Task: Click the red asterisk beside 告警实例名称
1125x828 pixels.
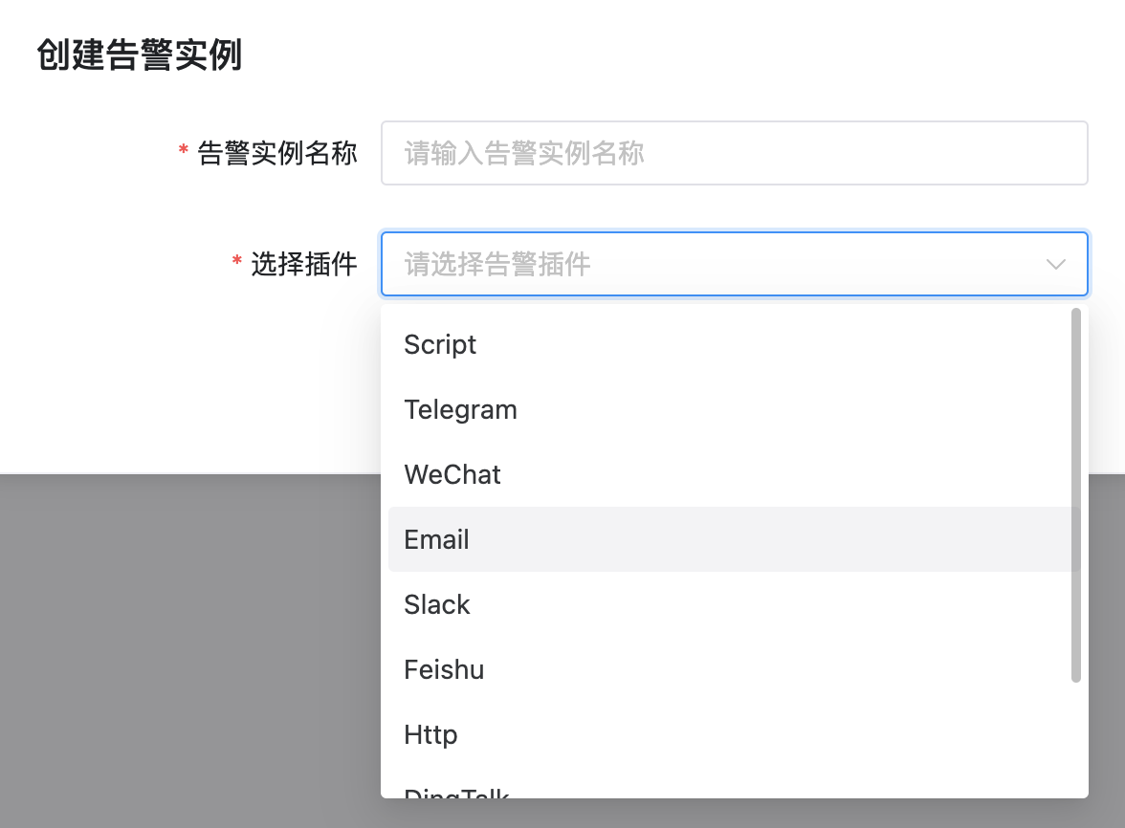Action: [x=183, y=152]
